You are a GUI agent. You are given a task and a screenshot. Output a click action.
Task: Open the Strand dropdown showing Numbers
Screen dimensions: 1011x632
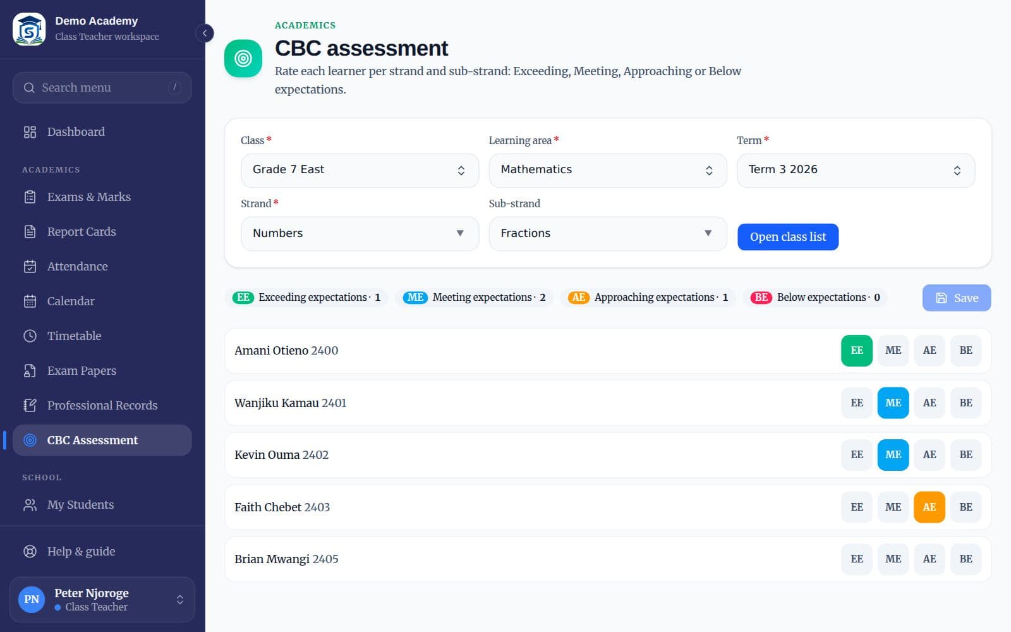pyautogui.click(x=360, y=234)
